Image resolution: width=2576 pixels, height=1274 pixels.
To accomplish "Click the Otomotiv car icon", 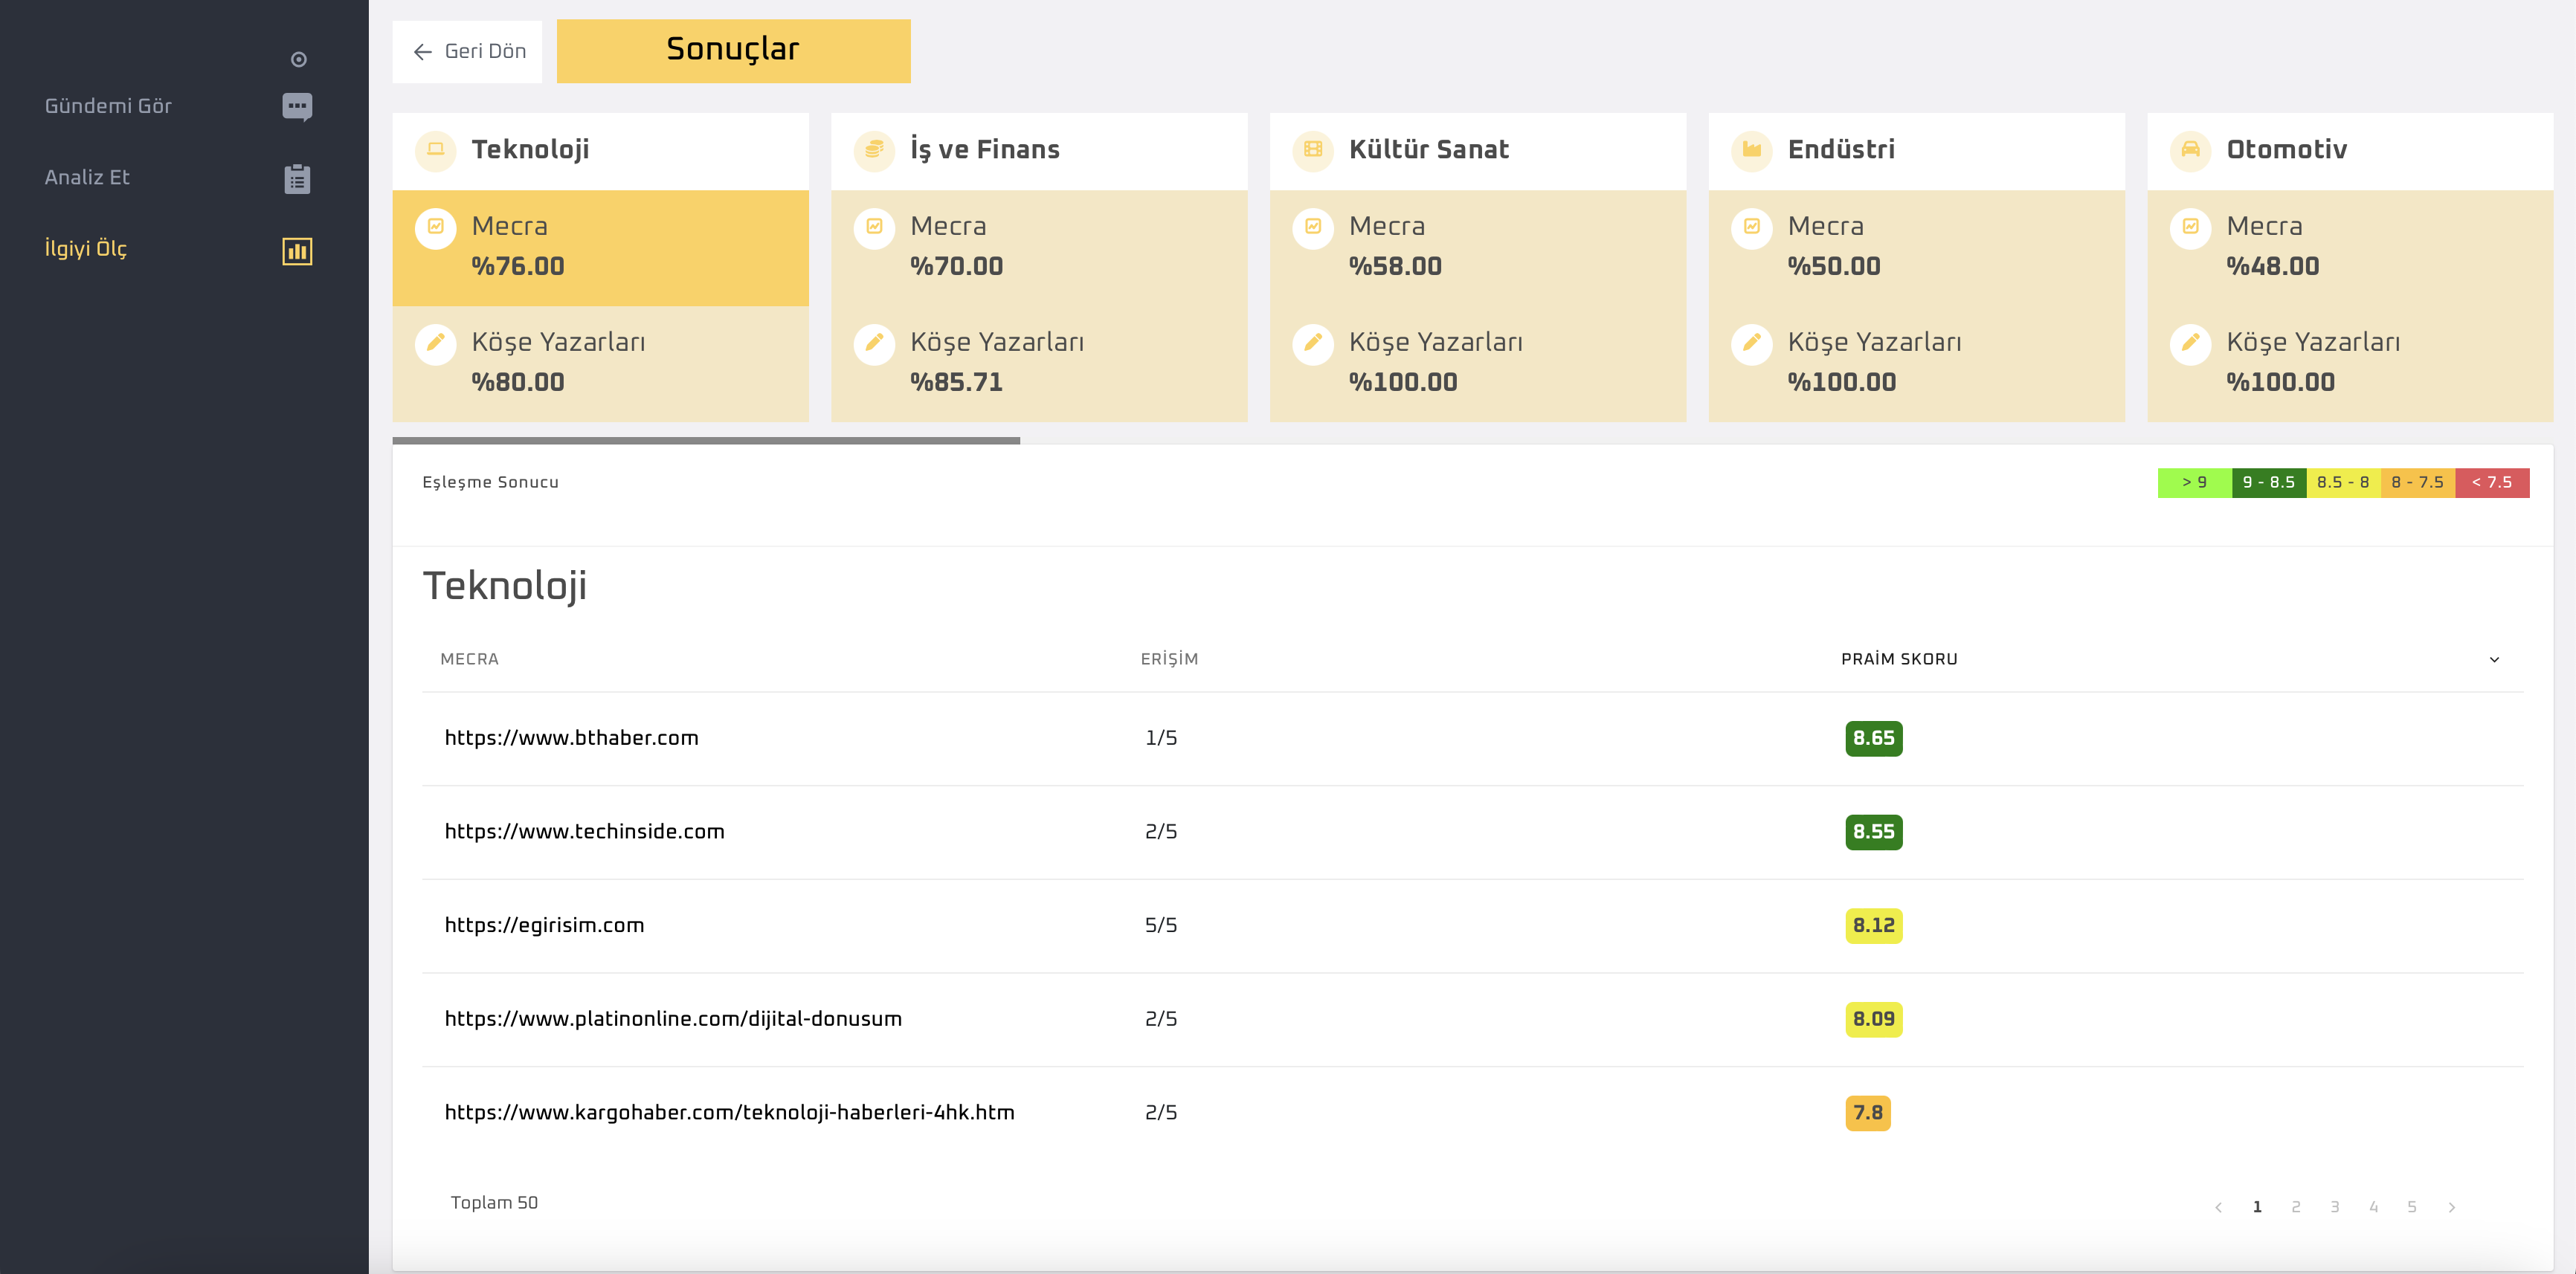I will [x=2190, y=150].
